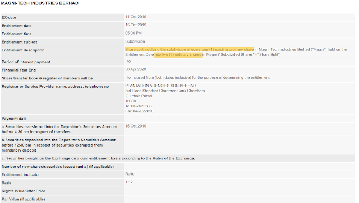Select the Registrar or Service Provider label

click(56, 87)
